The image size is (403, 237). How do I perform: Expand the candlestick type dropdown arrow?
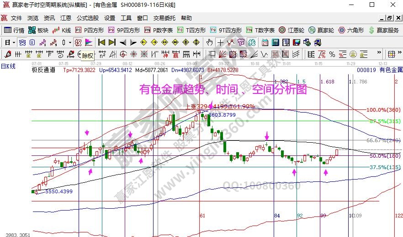click(x=70, y=42)
